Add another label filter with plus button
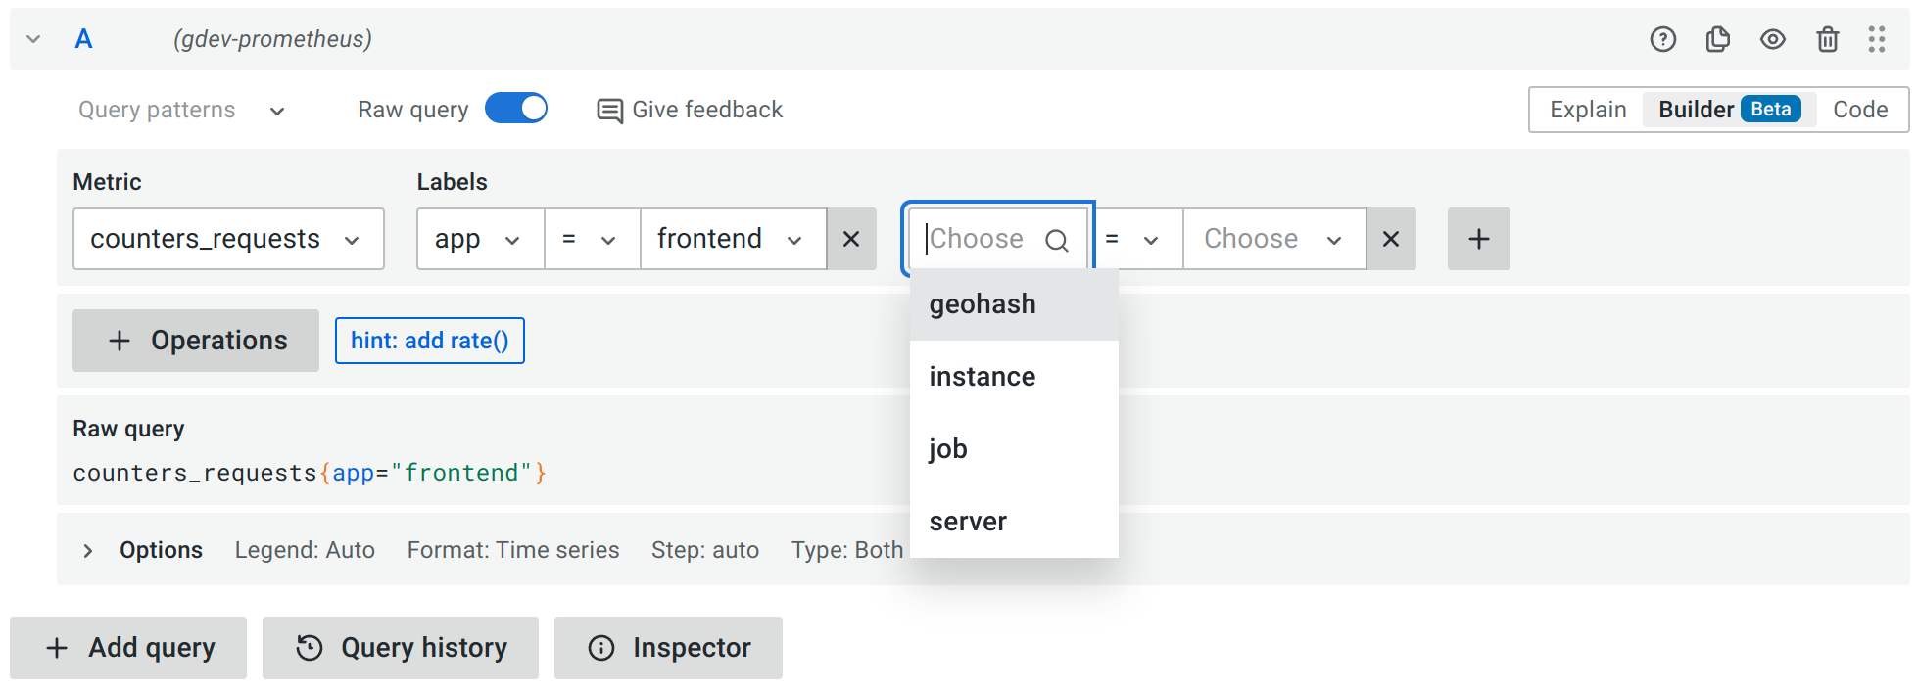1918x689 pixels. coord(1478,239)
